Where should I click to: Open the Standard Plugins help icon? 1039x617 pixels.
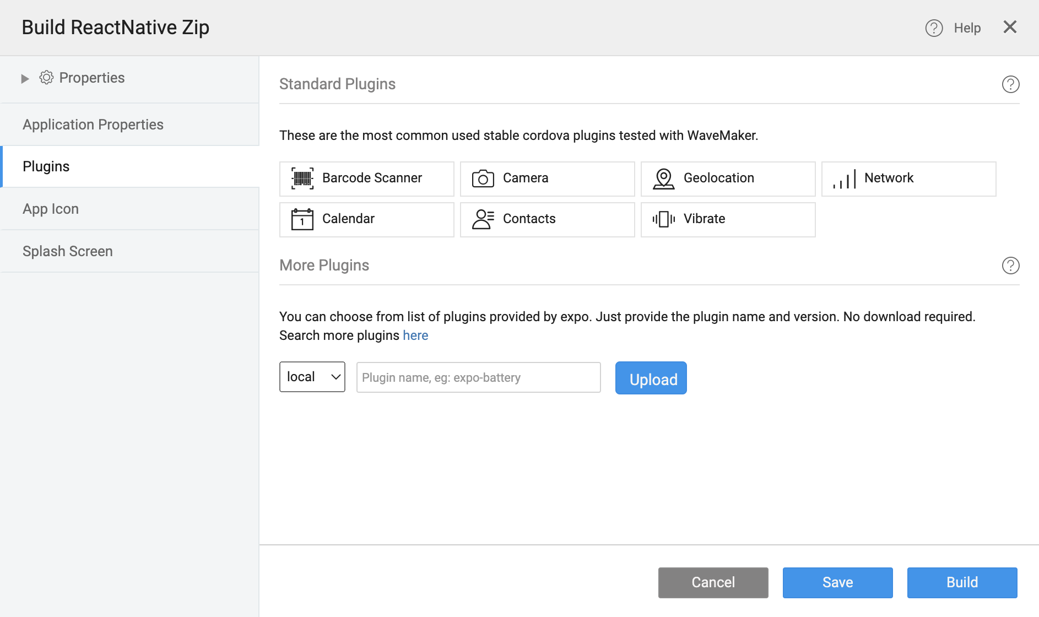pos(1010,84)
